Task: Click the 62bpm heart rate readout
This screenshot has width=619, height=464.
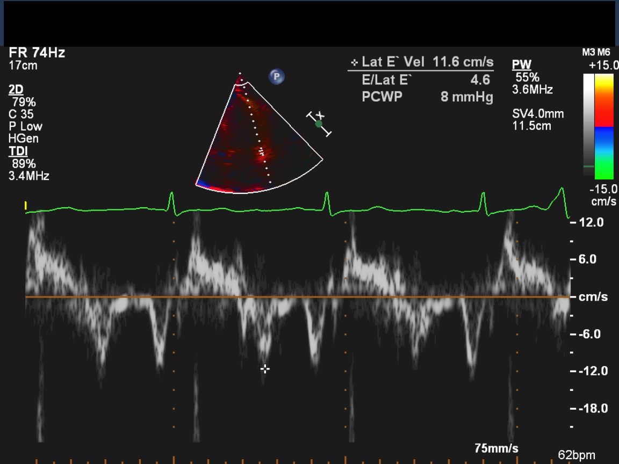Action: tap(576, 455)
